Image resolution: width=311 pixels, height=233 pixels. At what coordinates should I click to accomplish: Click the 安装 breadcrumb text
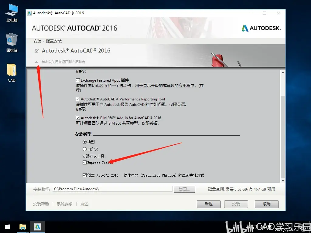(x=37, y=41)
